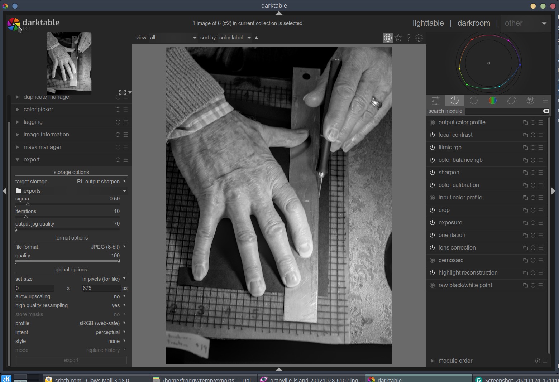The width and height of the screenshot is (559, 382).
Task: Clear the search module field
Action: [x=546, y=111]
